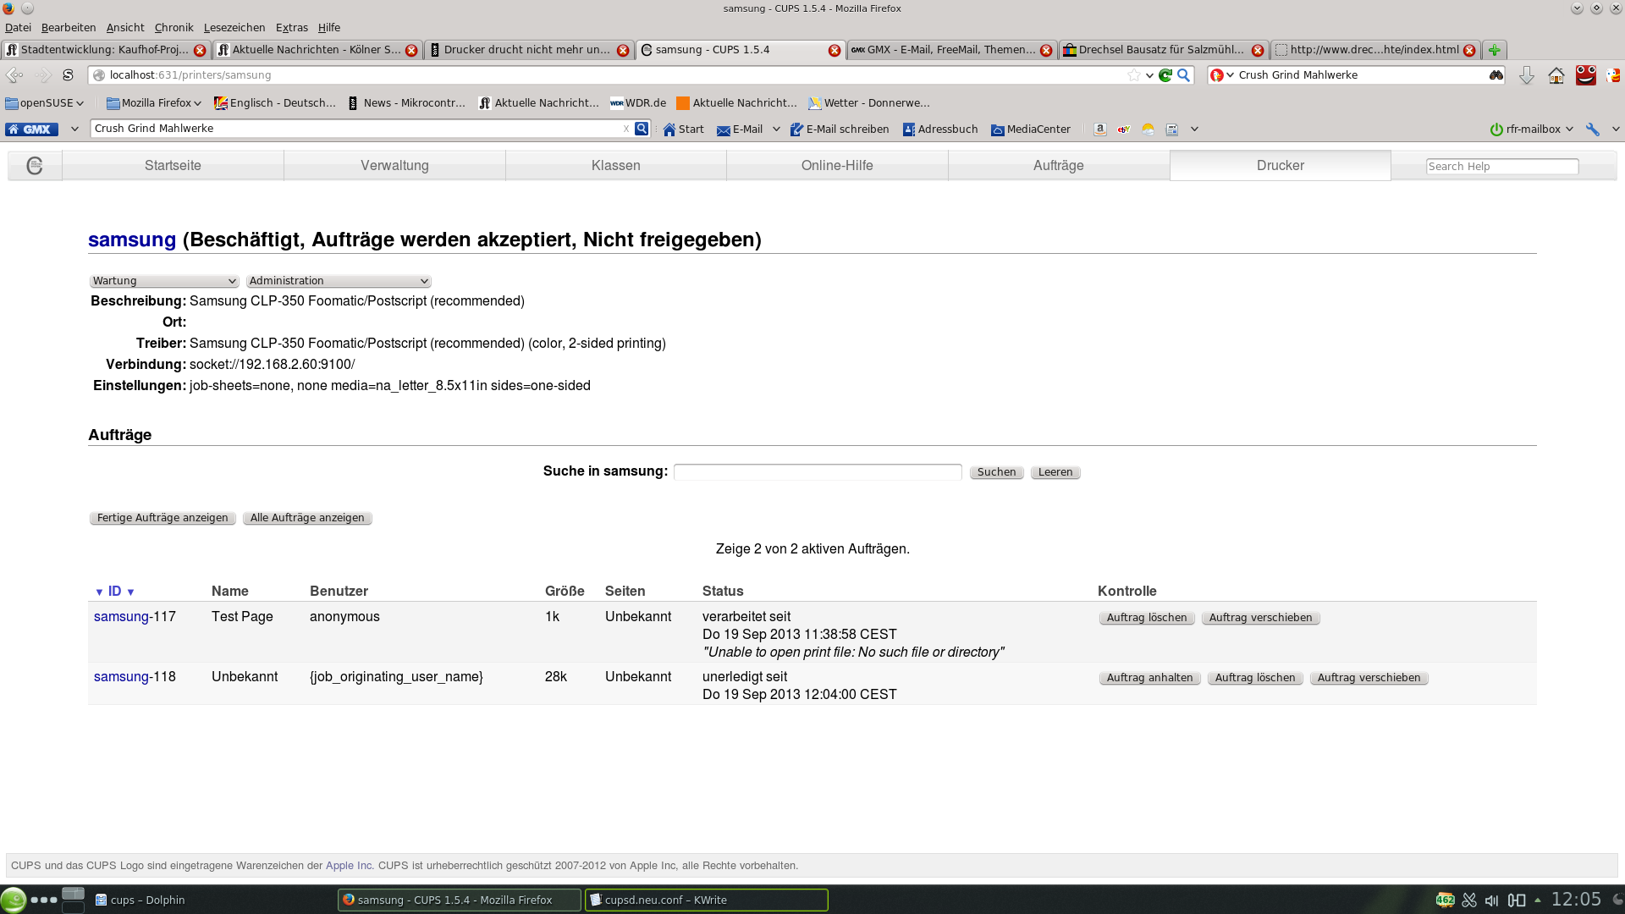Image resolution: width=1625 pixels, height=914 pixels.
Task: Click the Leeren button
Action: [1055, 472]
